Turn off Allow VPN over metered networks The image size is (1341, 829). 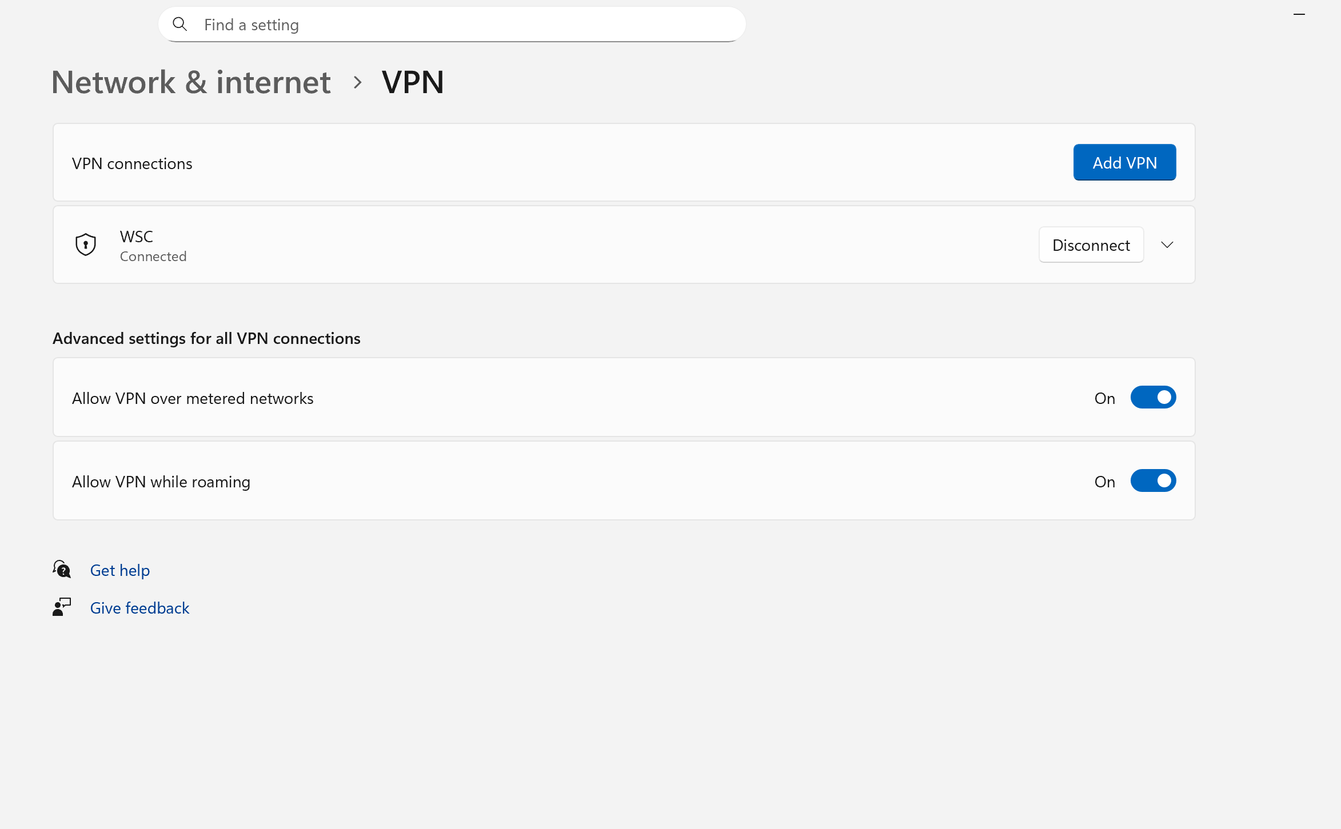1153,398
